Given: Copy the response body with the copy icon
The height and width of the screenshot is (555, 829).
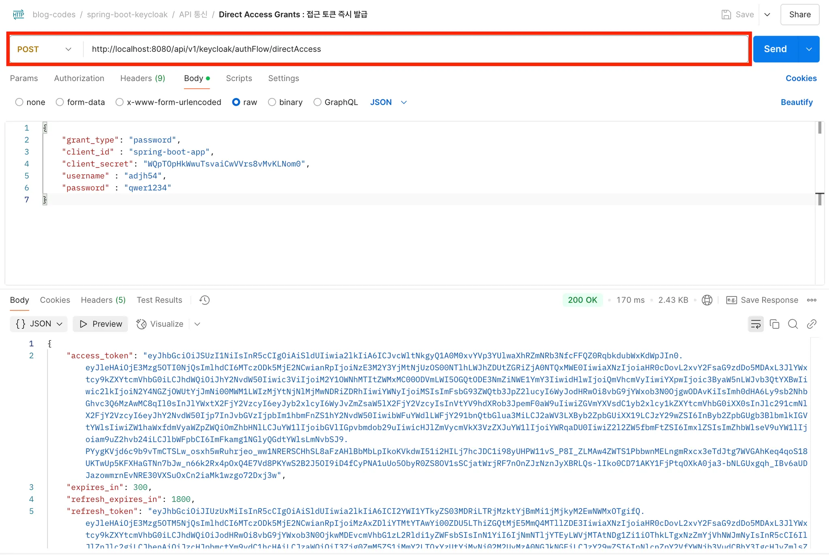Looking at the screenshot, I should 774,324.
